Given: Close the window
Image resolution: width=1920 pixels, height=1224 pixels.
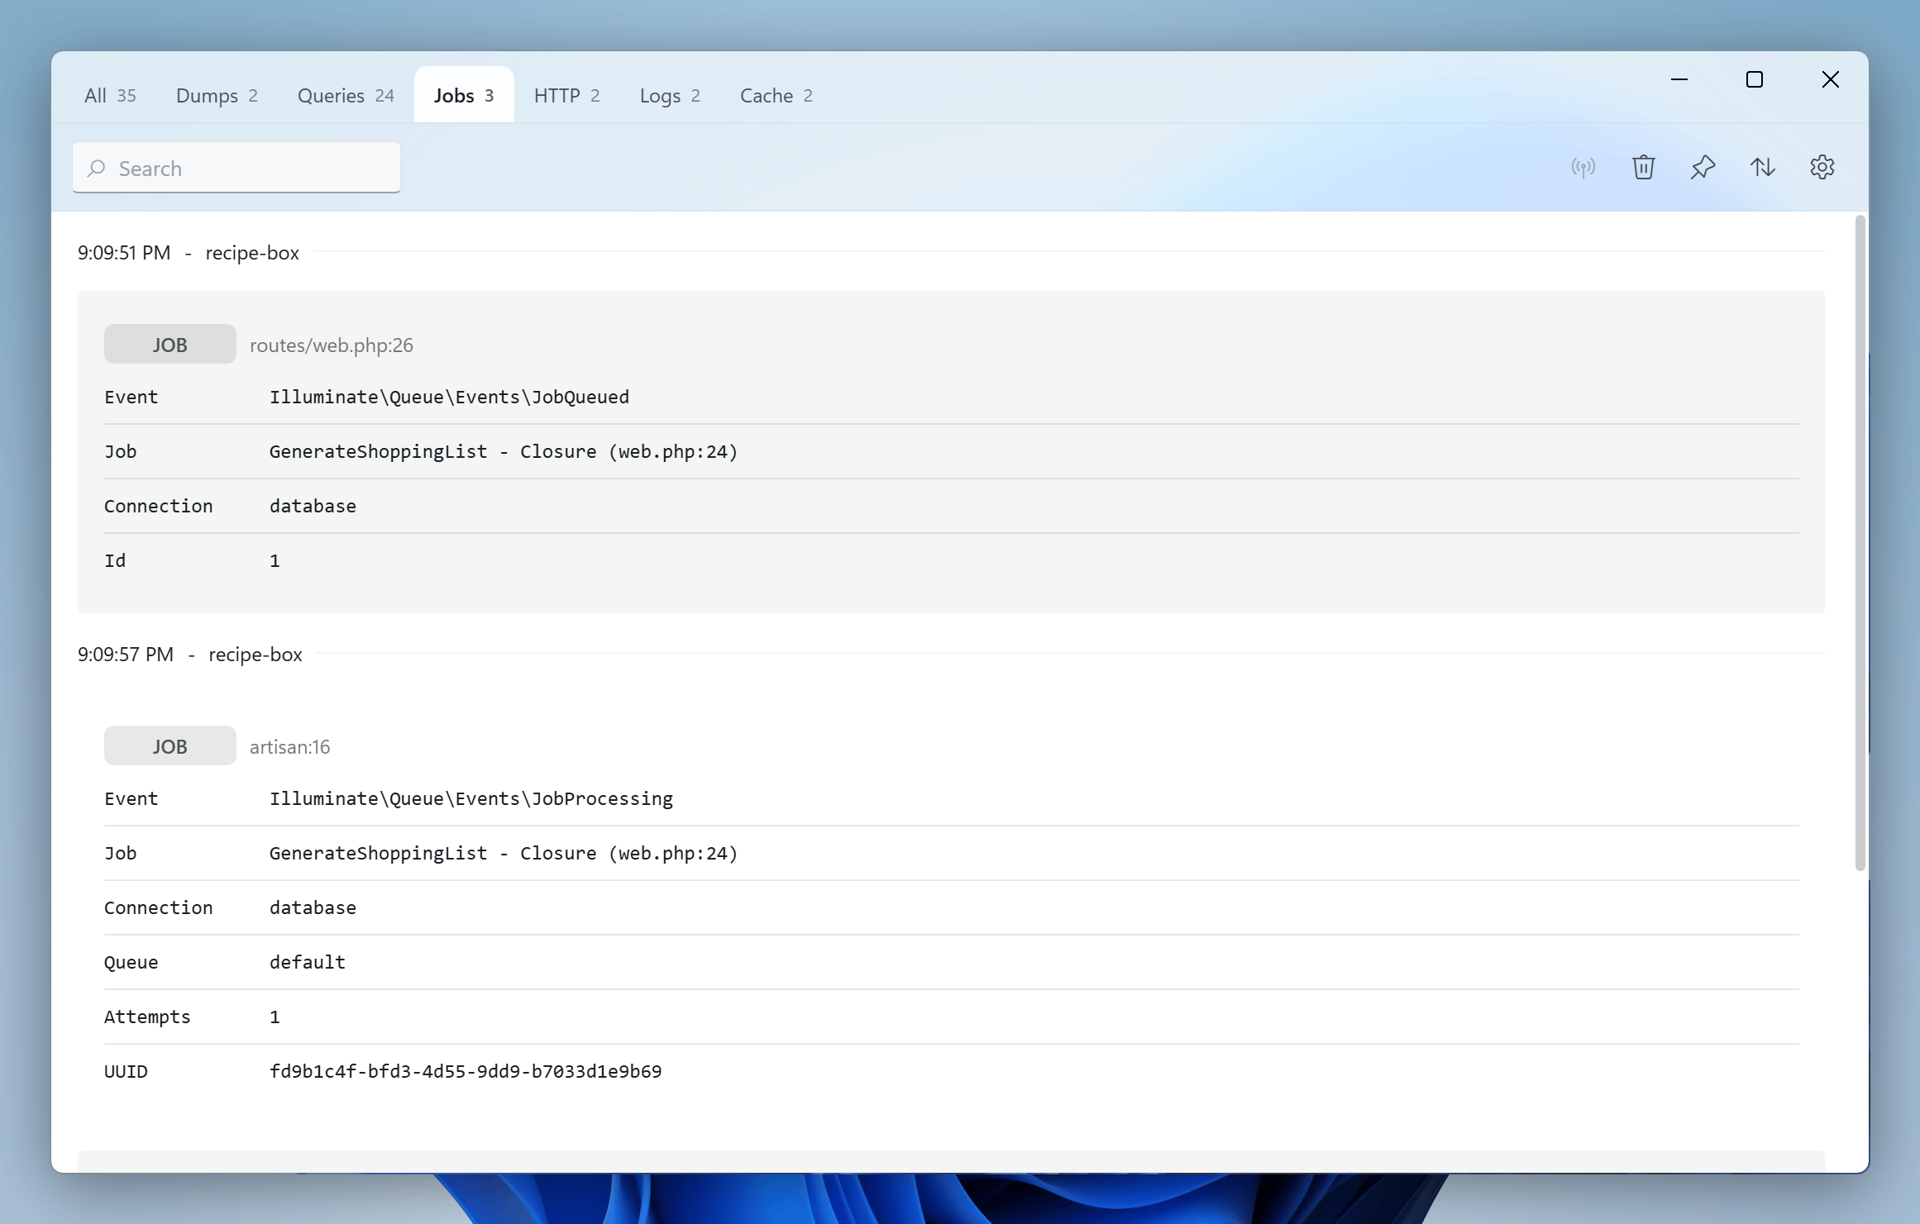Looking at the screenshot, I should (x=1831, y=79).
